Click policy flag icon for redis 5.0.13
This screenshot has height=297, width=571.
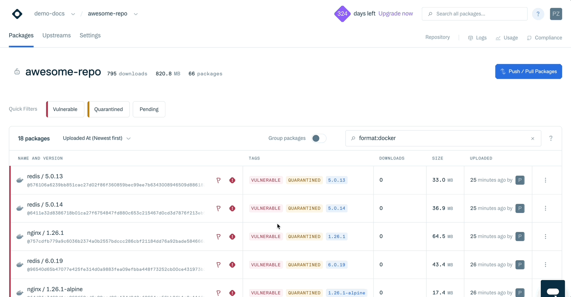click(x=218, y=181)
